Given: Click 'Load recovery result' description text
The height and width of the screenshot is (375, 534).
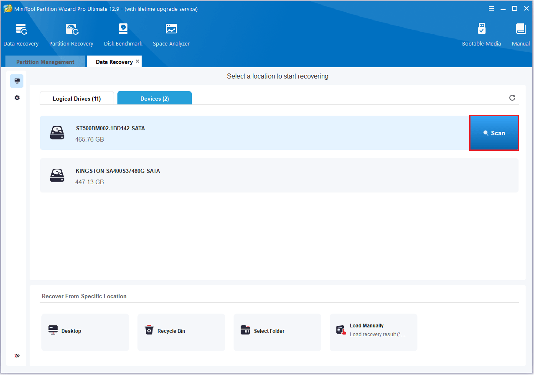Looking at the screenshot, I should coord(377,334).
